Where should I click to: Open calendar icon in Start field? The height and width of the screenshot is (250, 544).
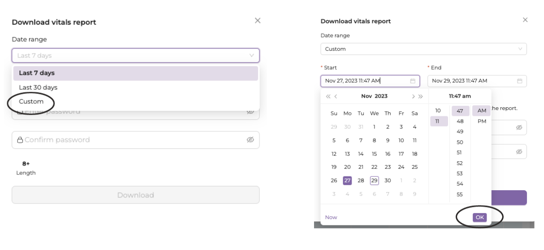click(x=413, y=81)
